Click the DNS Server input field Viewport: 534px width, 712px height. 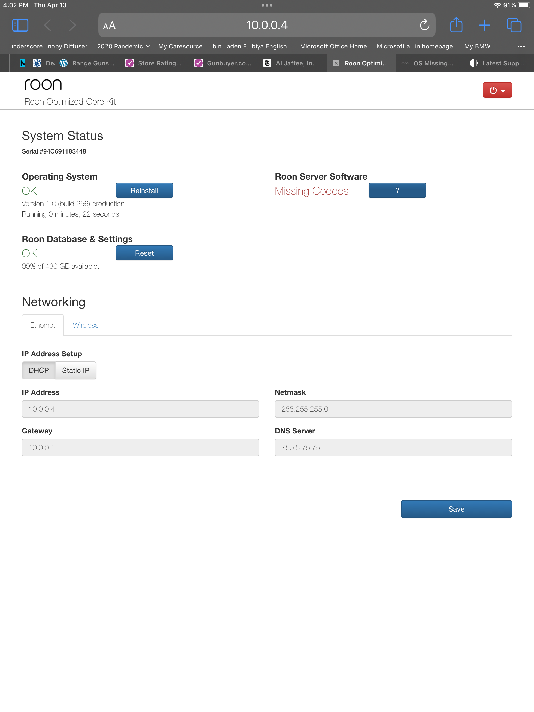(x=393, y=447)
